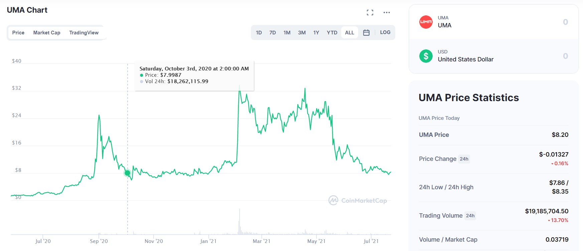Open fullscreen chart view icon
This screenshot has height=251, width=583.
click(x=370, y=13)
